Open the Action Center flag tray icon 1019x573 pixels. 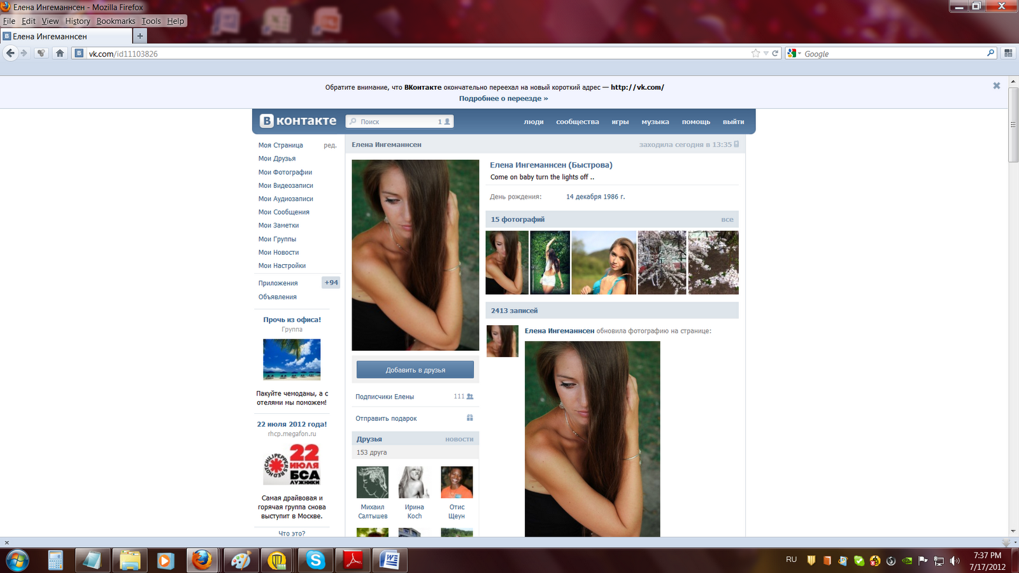[923, 561]
